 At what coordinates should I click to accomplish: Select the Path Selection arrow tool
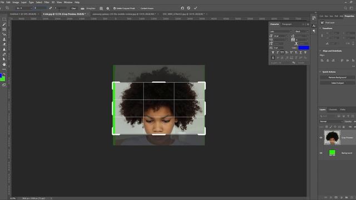click(x=4, y=59)
